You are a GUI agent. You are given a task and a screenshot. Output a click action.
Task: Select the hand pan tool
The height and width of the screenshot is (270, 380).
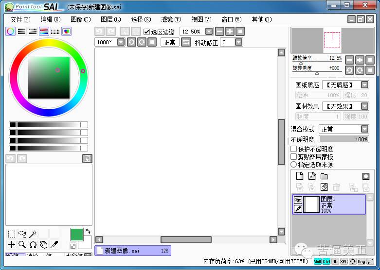tap(43, 245)
